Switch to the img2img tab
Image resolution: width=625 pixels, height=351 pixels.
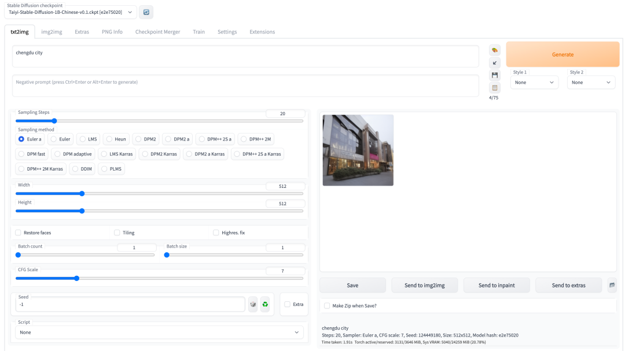[52, 32]
